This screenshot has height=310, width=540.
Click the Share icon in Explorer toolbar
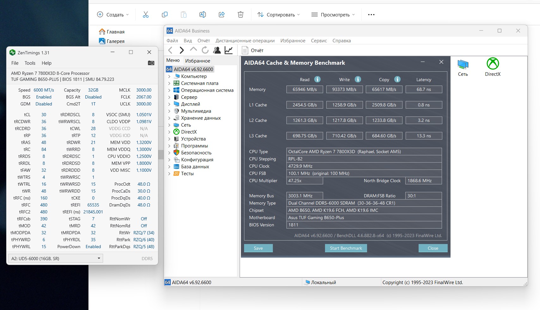pos(222,15)
